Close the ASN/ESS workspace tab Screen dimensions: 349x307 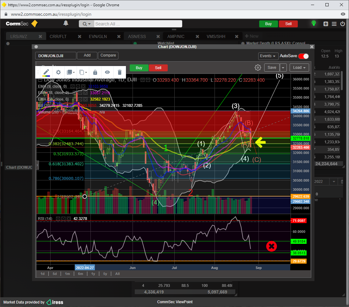click(158, 36)
